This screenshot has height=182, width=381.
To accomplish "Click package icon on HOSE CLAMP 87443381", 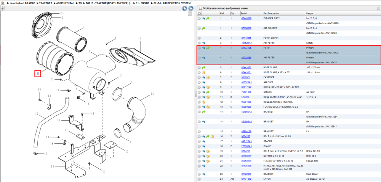I will 203,72.
